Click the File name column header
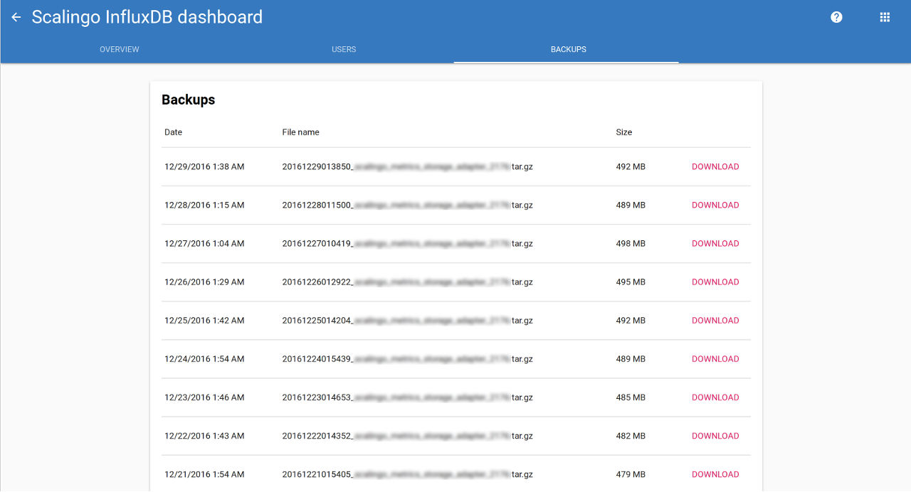 tap(300, 132)
